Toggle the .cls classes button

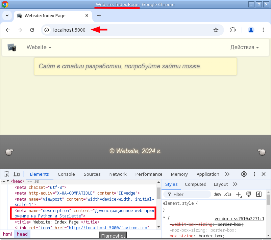[228, 194]
